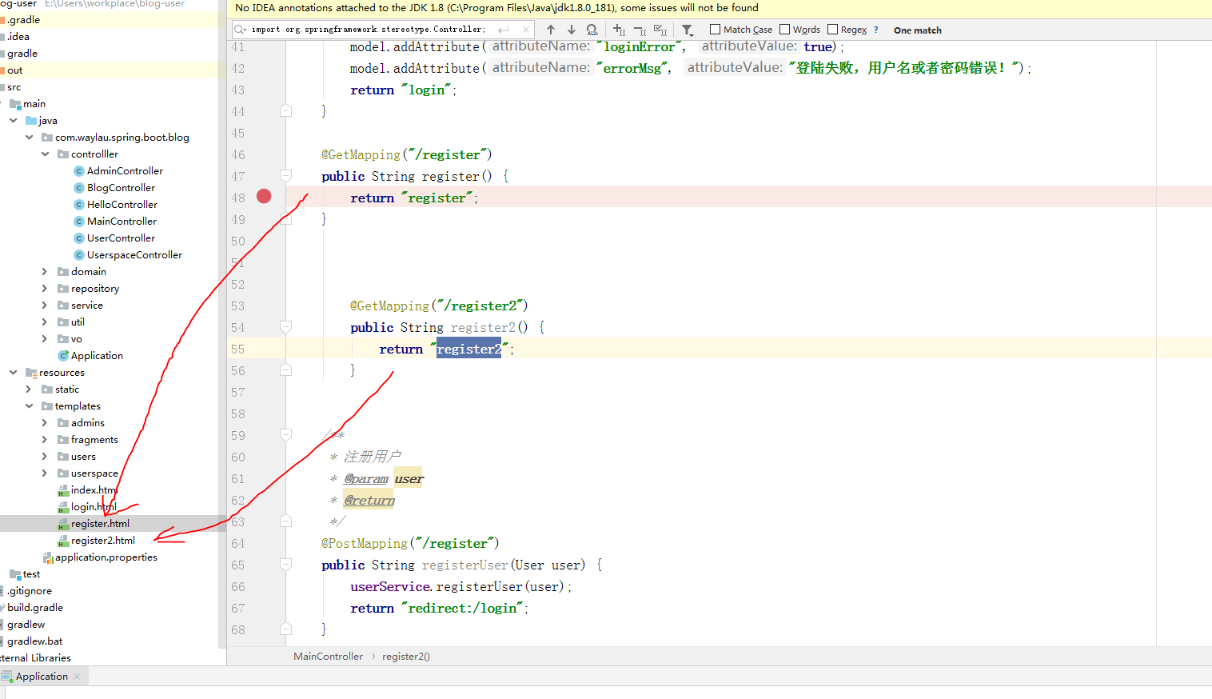Collapse the templates folder
This screenshot has height=699, width=1212.
point(30,406)
